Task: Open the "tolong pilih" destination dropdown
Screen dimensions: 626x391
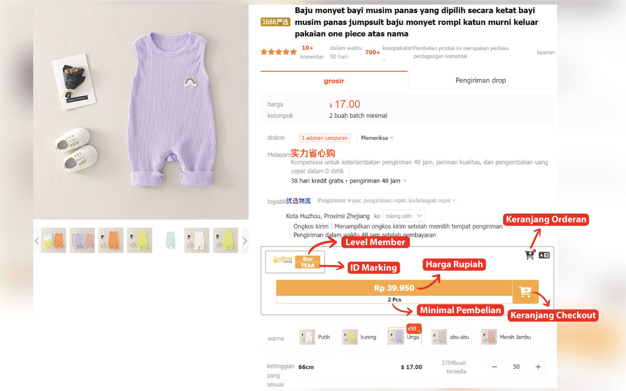Action: pos(404,216)
